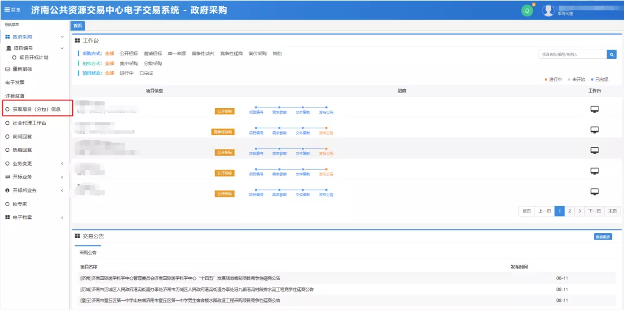This screenshot has height=310, width=624.
Task: Open workbench monitor icon in third row
Action: [595, 151]
